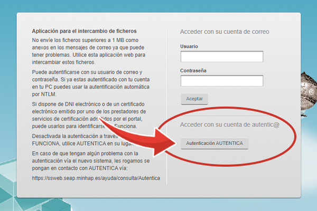Click the heading 'Aplicación para el intercambio de ficheros'
317x211 pixels.
[84, 31]
